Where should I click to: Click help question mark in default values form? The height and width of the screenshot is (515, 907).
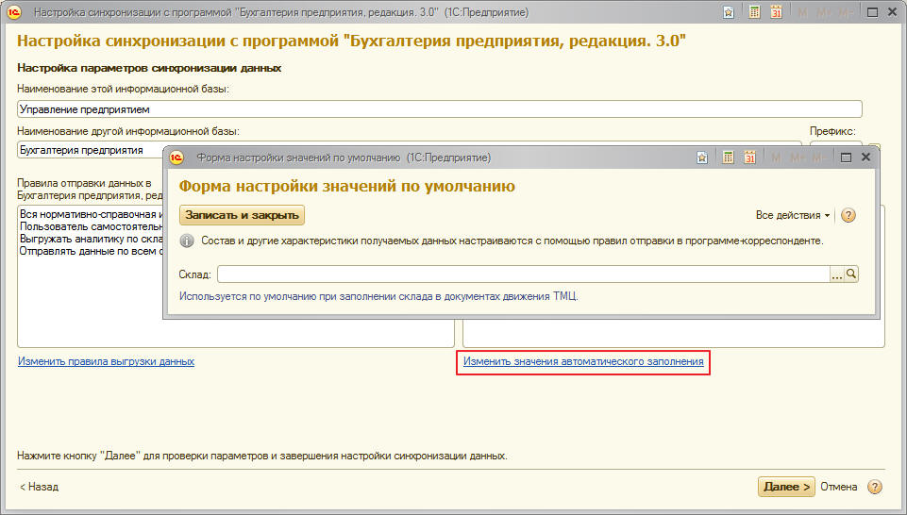(848, 215)
